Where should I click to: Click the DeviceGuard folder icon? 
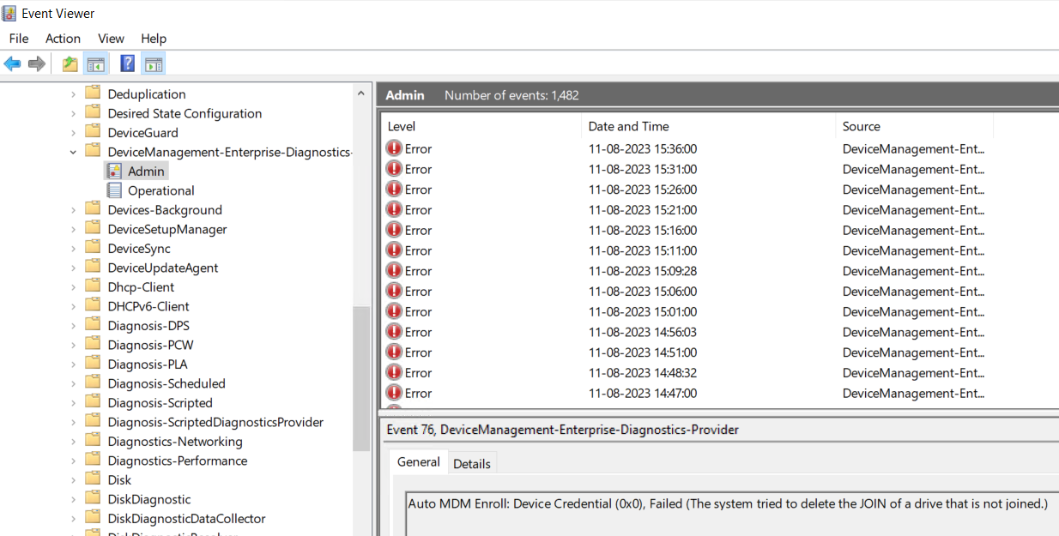click(x=93, y=133)
